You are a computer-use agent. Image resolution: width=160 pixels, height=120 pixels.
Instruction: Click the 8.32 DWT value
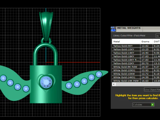coord(157,70)
